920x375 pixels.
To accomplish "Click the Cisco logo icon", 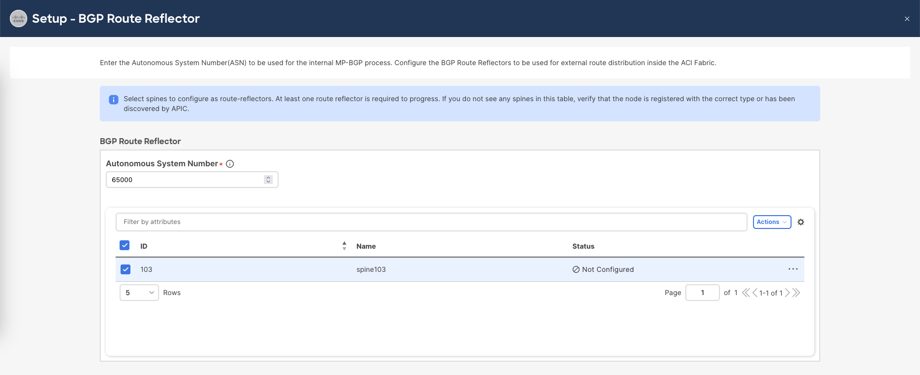I will pos(18,19).
